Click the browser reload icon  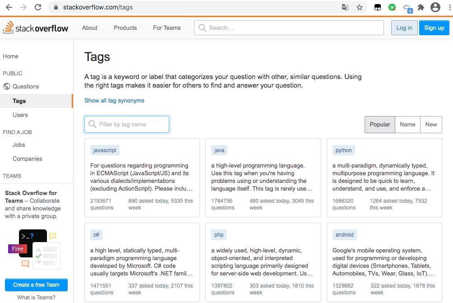tap(38, 7)
